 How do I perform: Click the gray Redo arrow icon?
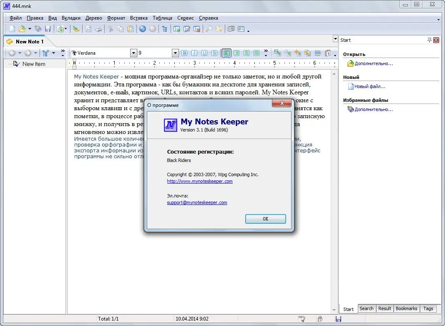[152, 29]
